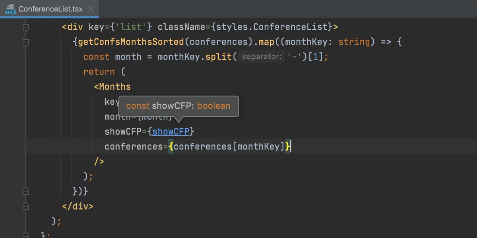Screen dimensions: 477x238
Task: Click the fold end marker on the })} line
Action: (26, 191)
